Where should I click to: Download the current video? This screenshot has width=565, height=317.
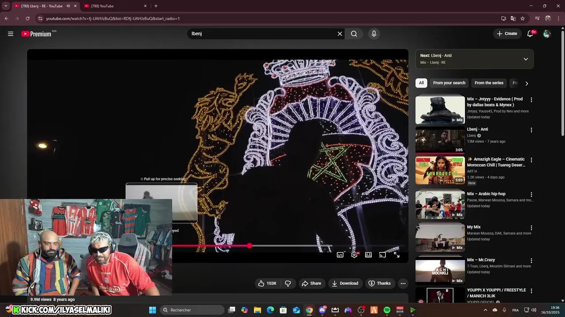click(345, 283)
